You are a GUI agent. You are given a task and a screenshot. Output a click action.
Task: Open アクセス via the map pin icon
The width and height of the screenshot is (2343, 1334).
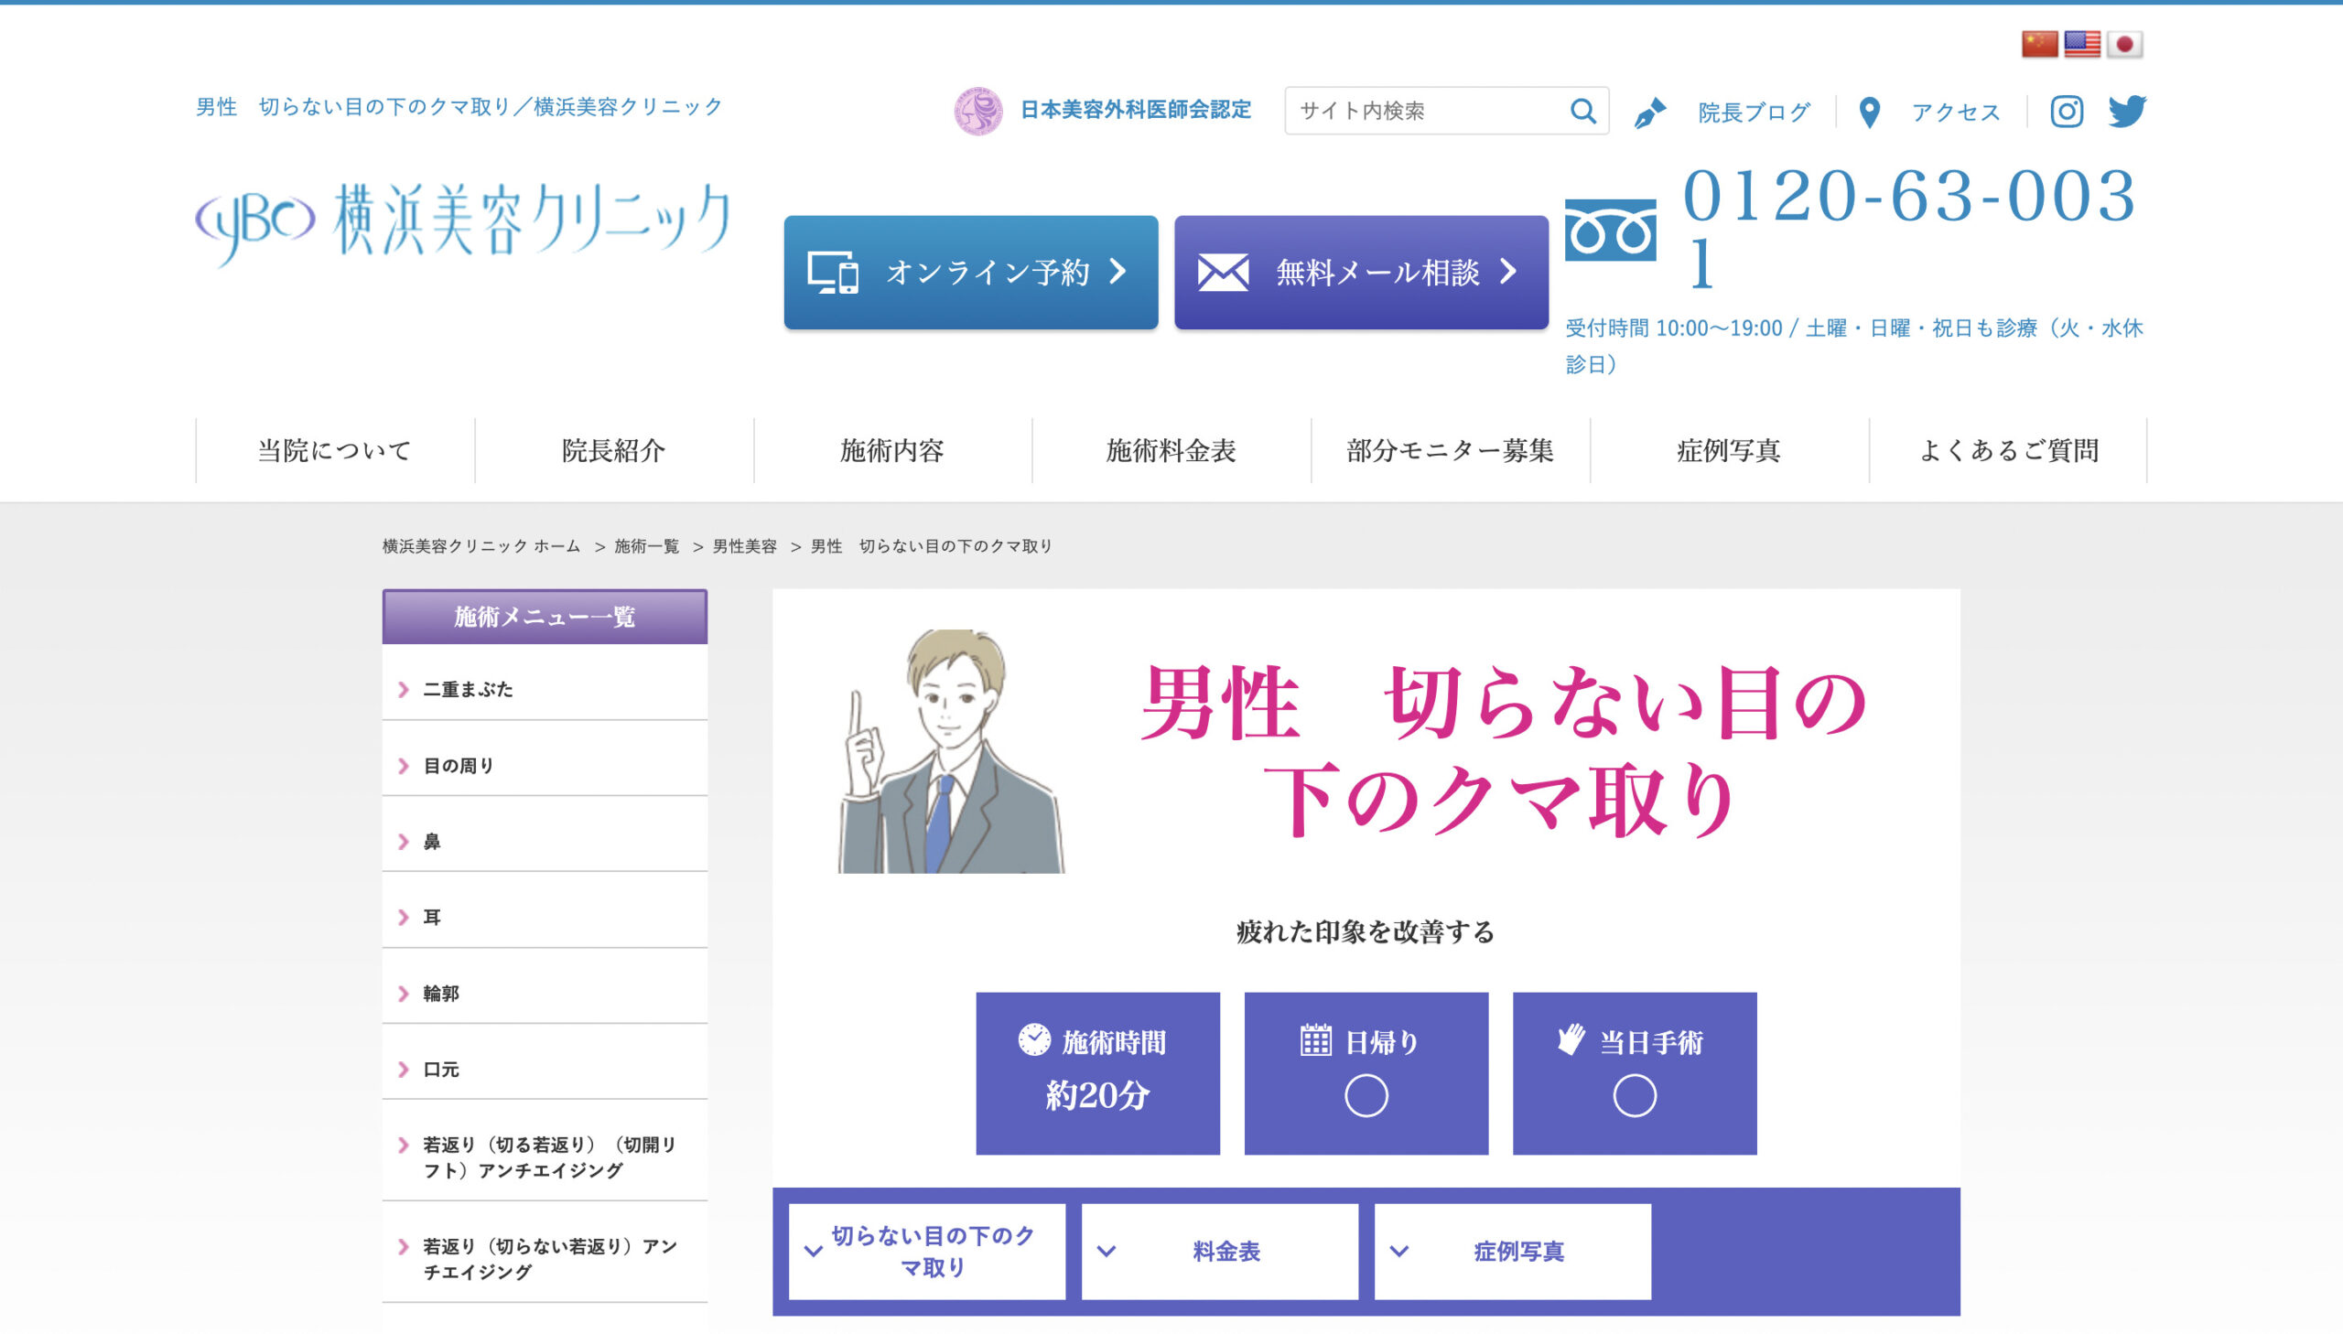tap(1869, 111)
